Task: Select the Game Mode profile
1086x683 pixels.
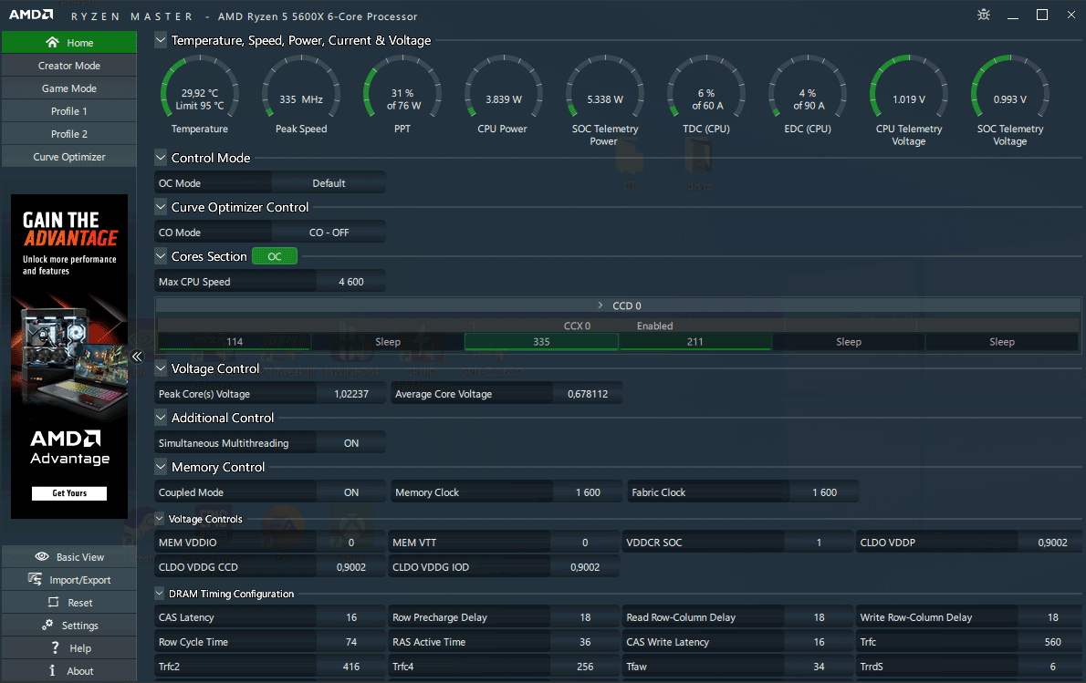Action: 68,88
